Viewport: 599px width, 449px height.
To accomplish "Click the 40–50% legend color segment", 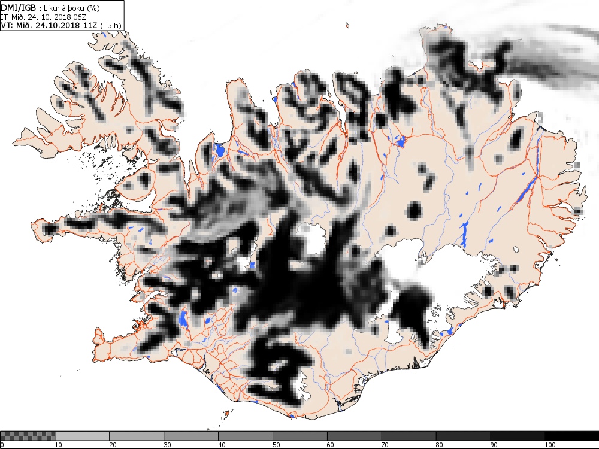I will (x=245, y=436).
